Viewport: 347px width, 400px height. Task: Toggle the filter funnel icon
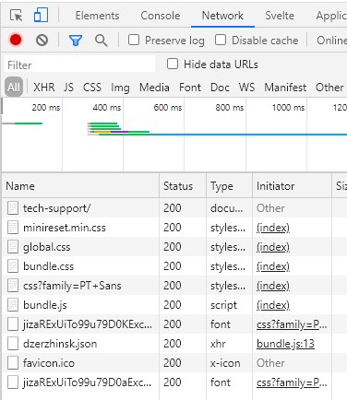coord(76,41)
